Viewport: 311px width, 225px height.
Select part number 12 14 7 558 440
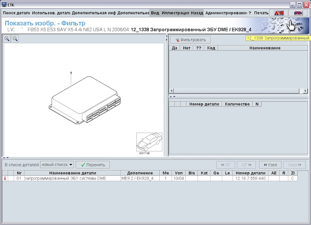click(250, 178)
